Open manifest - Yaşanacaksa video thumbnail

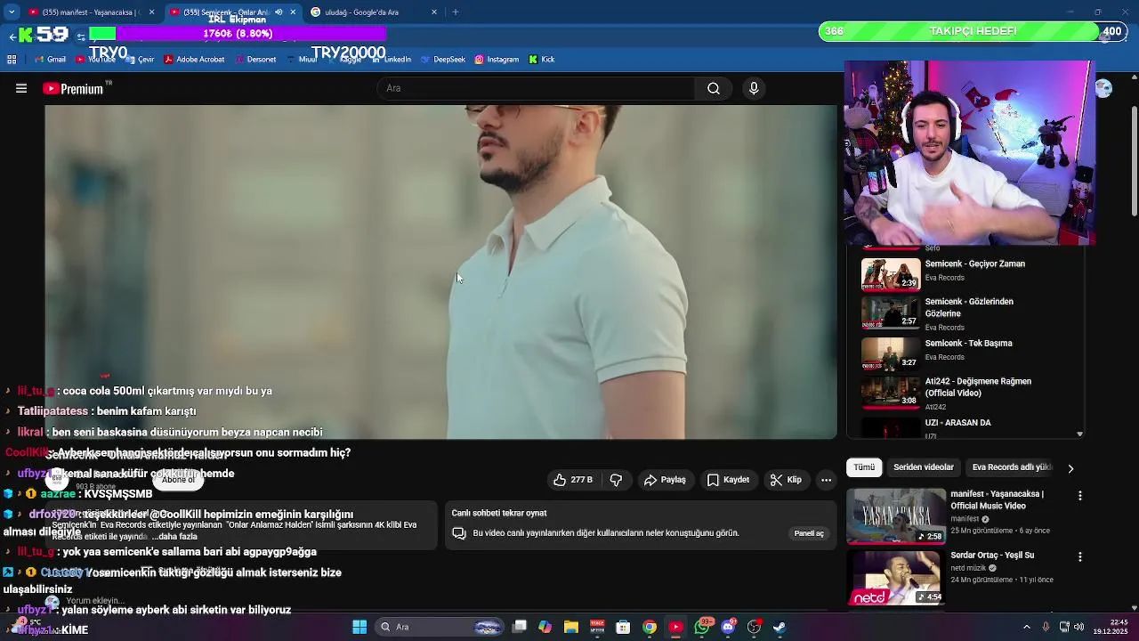[895, 515]
